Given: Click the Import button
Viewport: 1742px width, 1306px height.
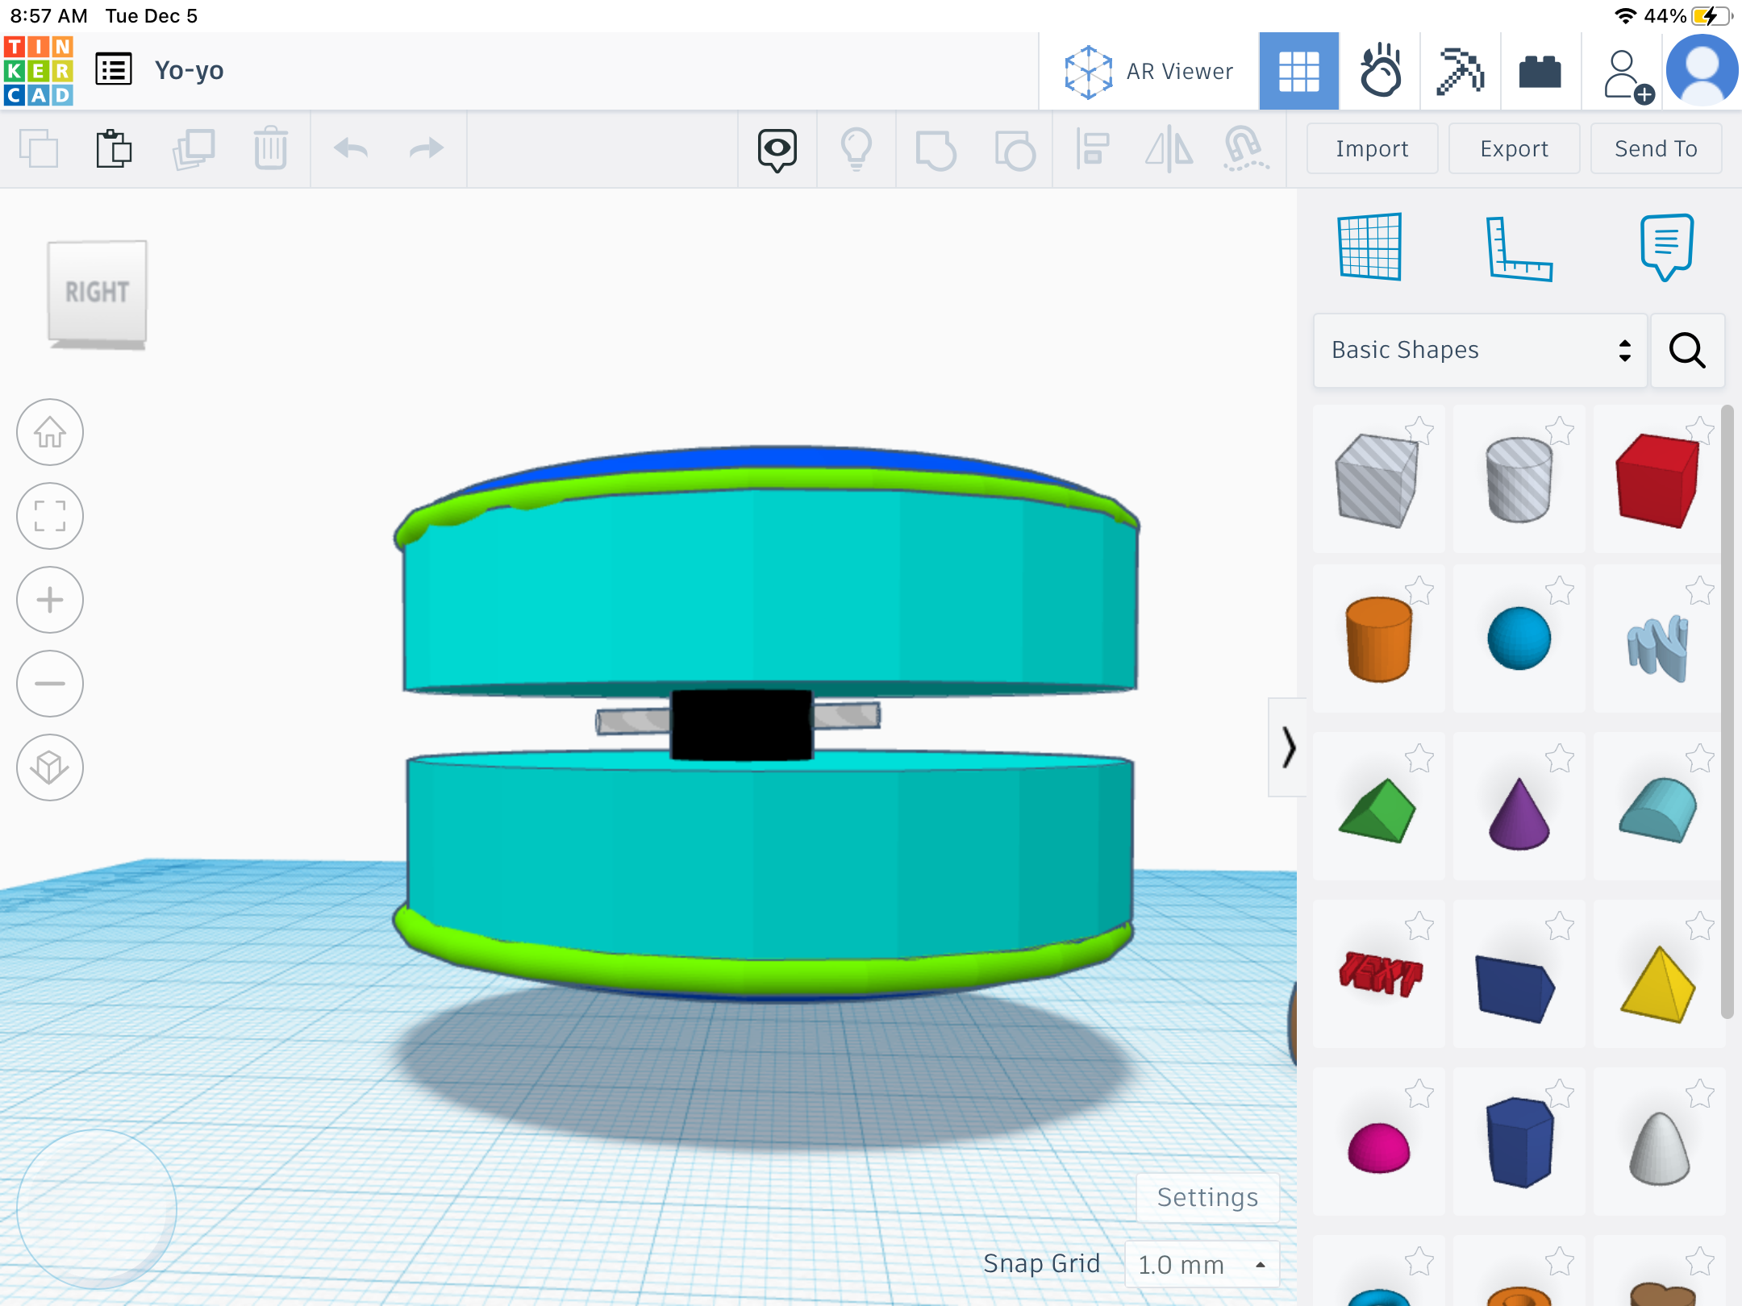Looking at the screenshot, I should [1372, 148].
